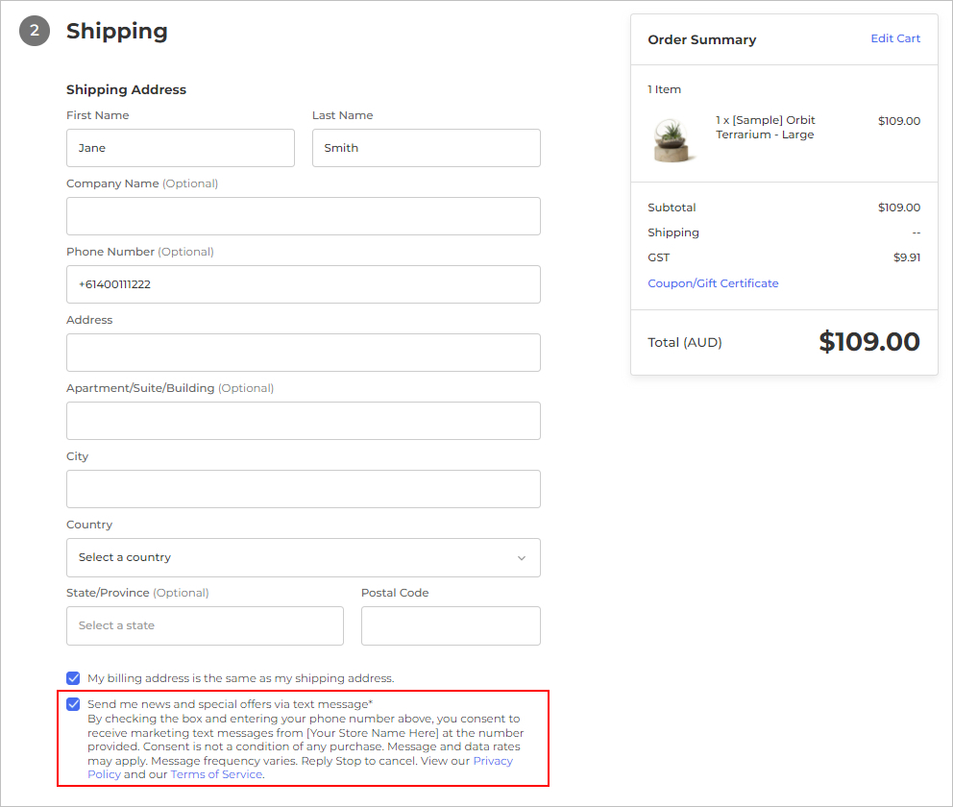Click the City input field
This screenshot has height=807, width=953.
303,489
